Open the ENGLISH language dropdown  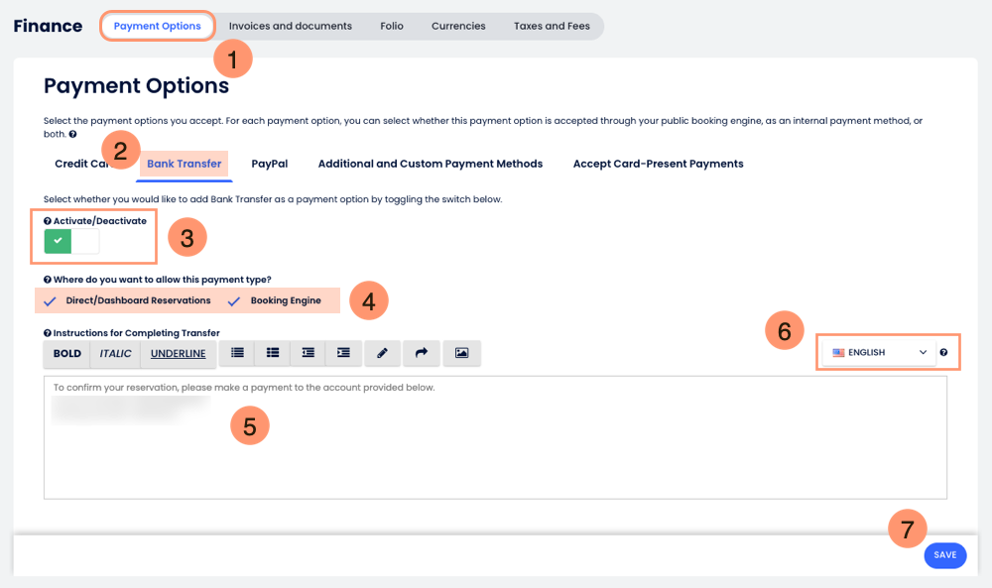[x=879, y=353]
